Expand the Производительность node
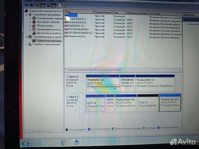 (30, 29)
